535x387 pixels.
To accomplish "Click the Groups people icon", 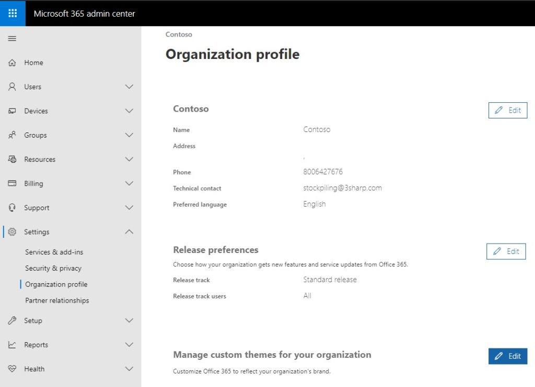I will coord(12,135).
